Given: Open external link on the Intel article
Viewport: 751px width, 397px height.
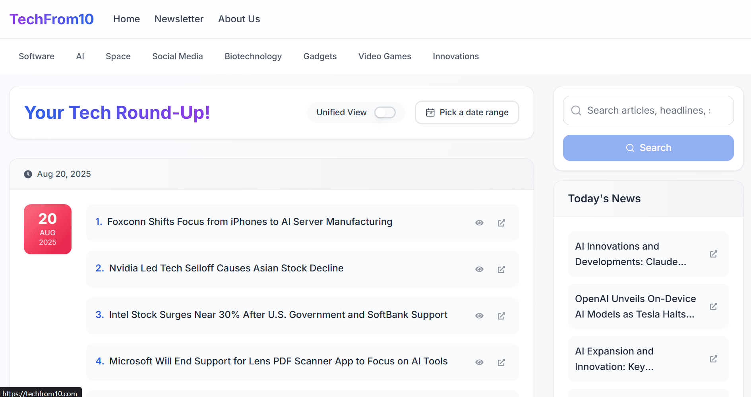Looking at the screenshot, I should pos(501,316).
